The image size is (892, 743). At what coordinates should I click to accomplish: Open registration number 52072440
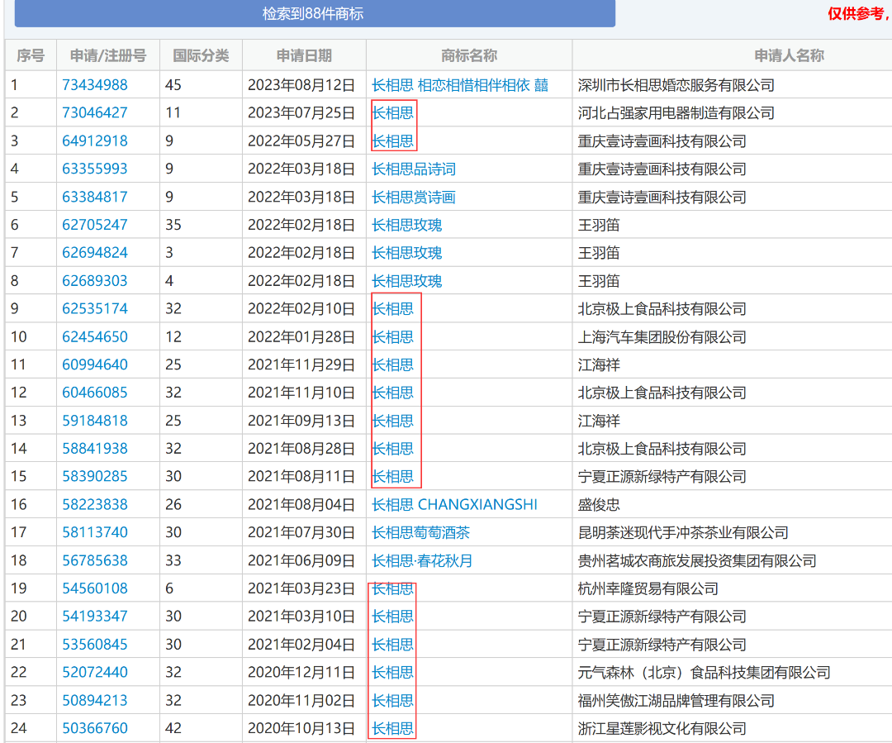click(x=94, y=673)
